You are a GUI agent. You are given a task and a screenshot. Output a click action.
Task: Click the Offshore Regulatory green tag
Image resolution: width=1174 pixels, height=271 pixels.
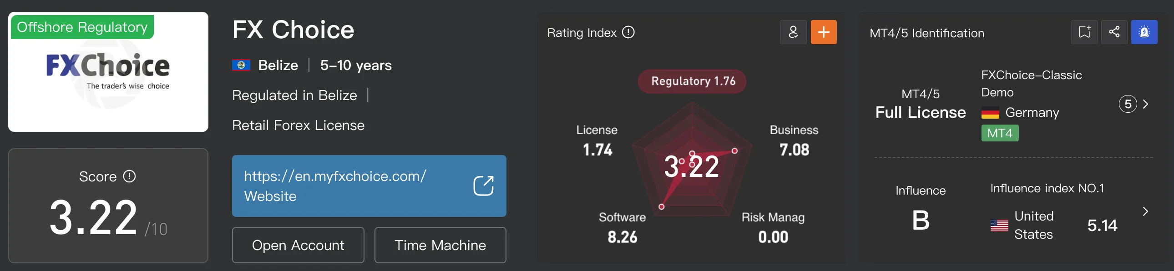(82, 27)
